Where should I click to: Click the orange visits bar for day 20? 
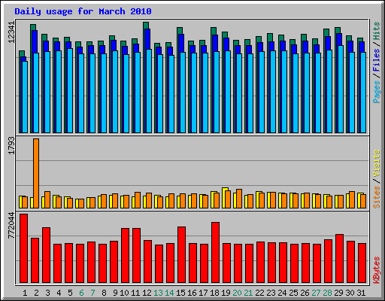tap(239, 199)
